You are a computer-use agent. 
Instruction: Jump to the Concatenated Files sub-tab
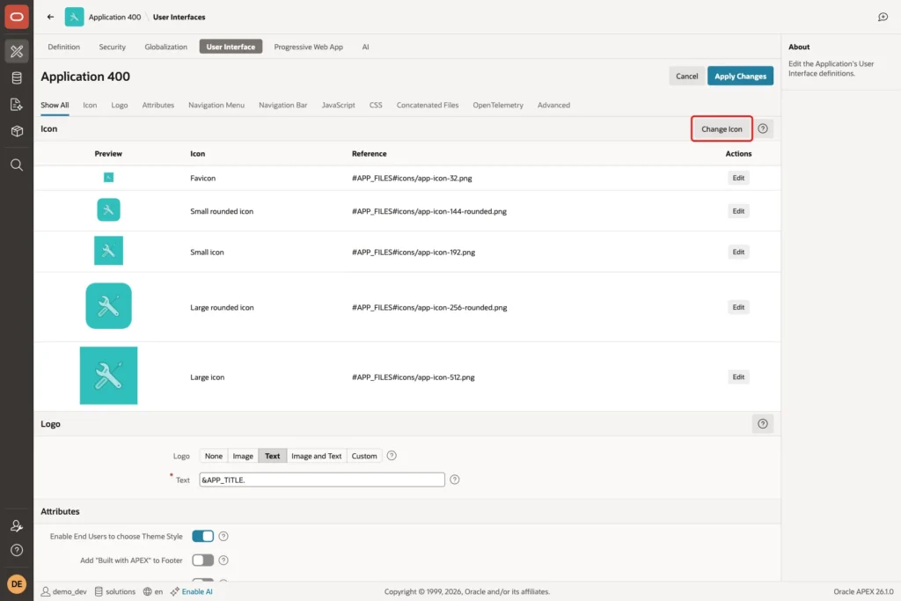click(x=428, y=105)
